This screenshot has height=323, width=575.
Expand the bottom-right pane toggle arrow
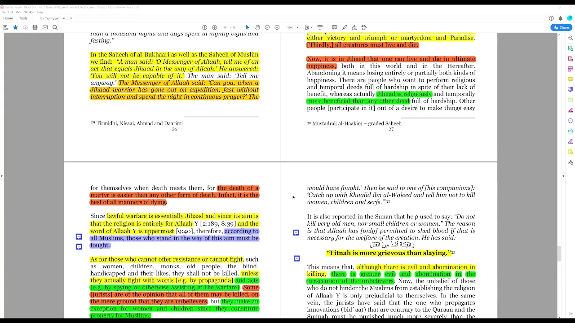coord(571,314)
